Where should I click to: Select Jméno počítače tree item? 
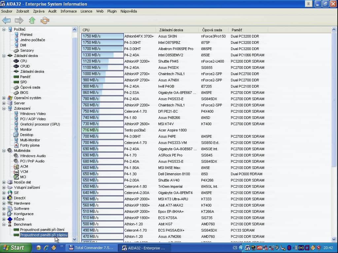pyautogui.click(x=33, y=40)
